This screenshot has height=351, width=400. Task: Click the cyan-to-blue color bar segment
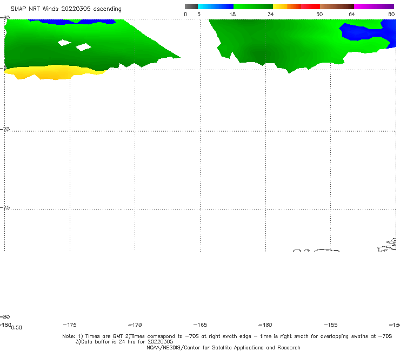point(216,6)
